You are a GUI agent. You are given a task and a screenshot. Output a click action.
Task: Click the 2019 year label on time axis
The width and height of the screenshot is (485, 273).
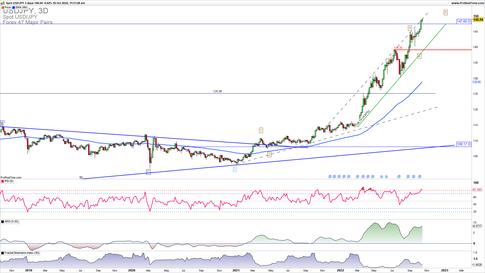(29, 270)
